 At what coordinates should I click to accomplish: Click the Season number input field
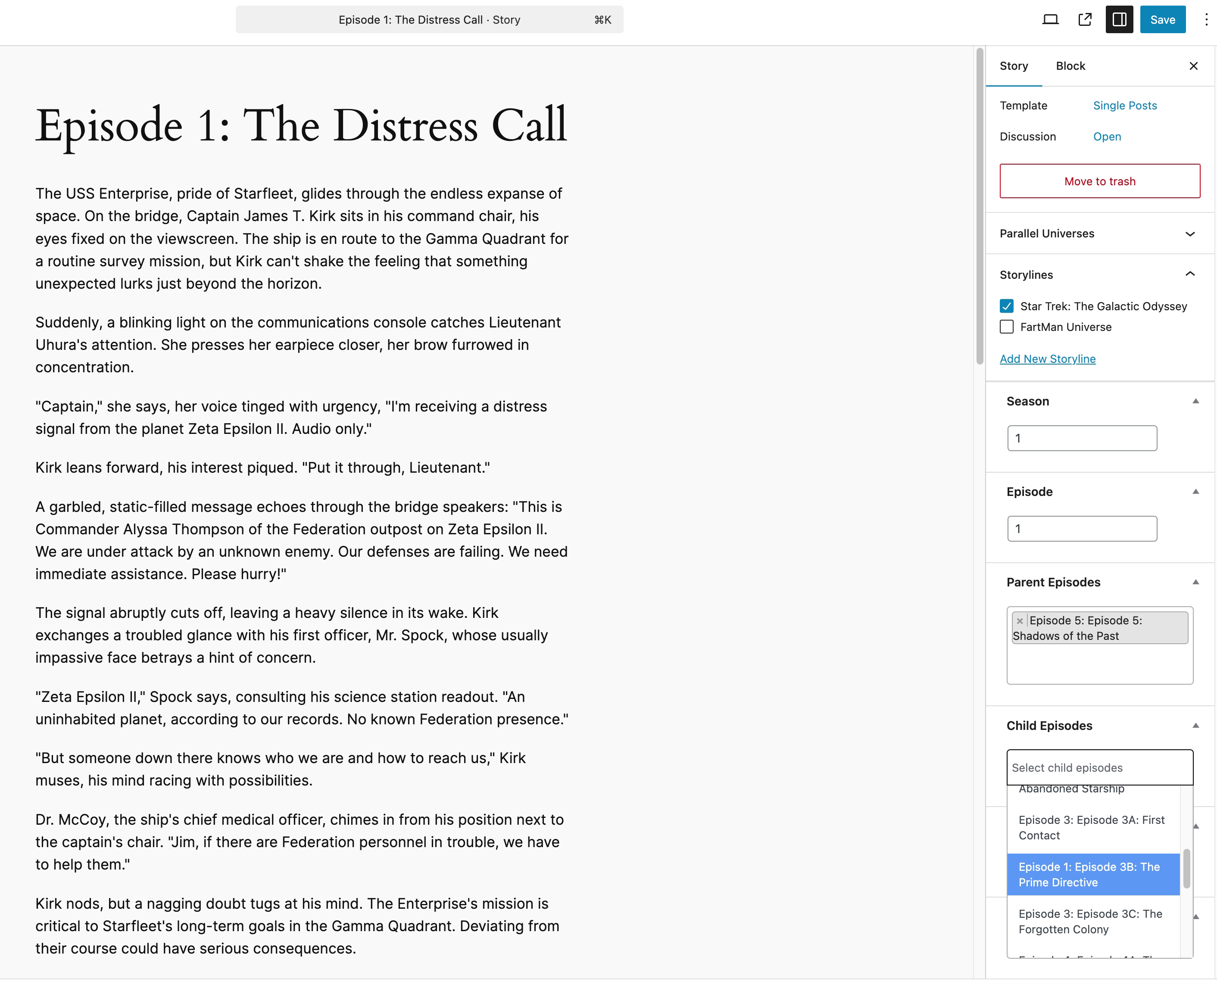(1083, 437)
